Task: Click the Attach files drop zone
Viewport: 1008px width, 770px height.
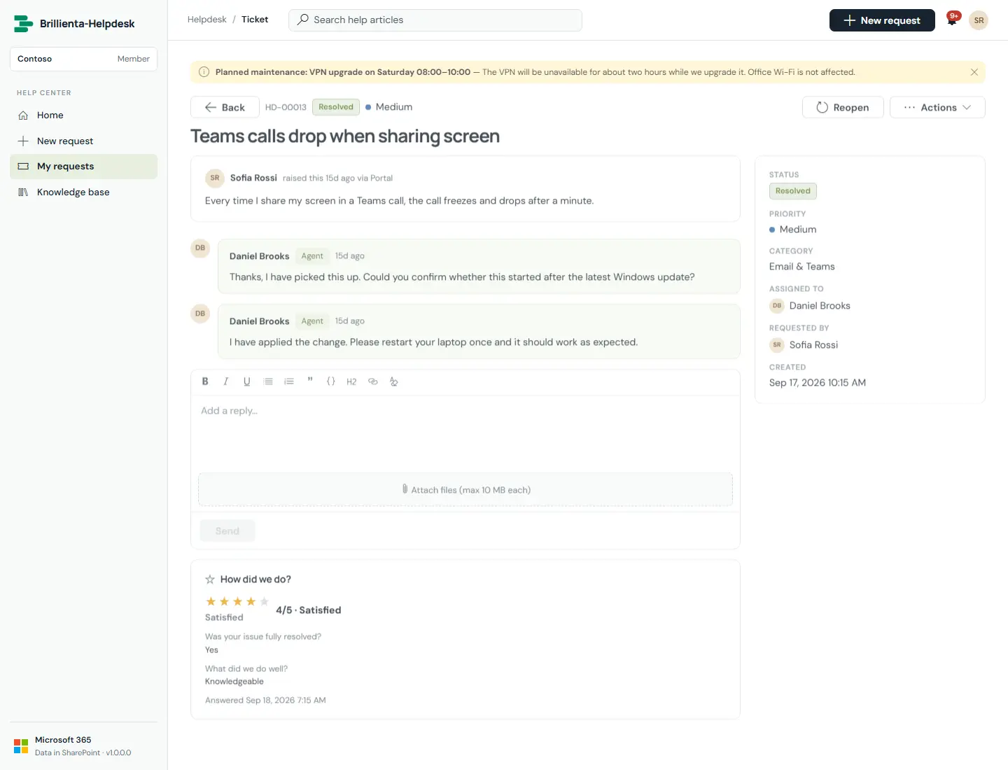Action: [465, 490]
